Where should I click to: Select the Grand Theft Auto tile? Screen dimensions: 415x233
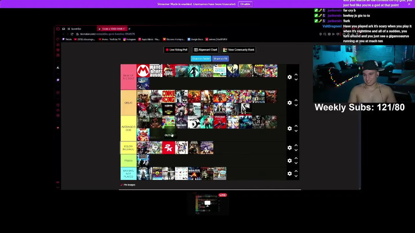point(156,71)
